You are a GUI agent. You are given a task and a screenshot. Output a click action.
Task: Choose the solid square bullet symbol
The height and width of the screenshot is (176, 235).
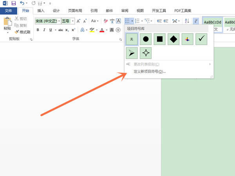tap(160, 39)
